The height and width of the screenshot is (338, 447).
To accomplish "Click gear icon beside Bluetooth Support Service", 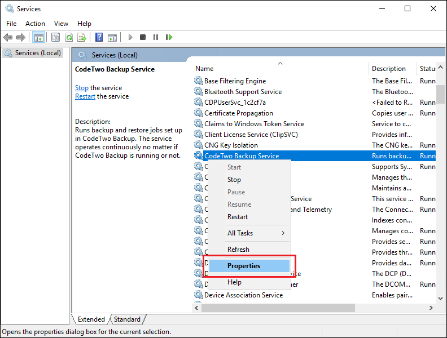I will pos(199,91).
